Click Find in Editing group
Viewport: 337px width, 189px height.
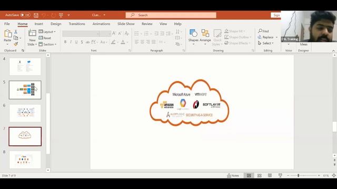click(263, 31)
